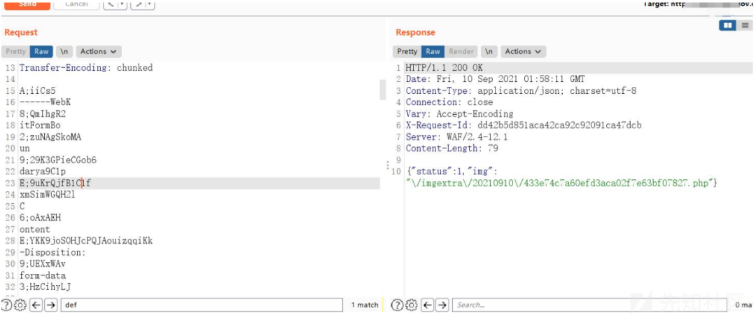Click the Content-Type application/json header
The height and width of the screenshot is (318, 756).
(521, 91)
